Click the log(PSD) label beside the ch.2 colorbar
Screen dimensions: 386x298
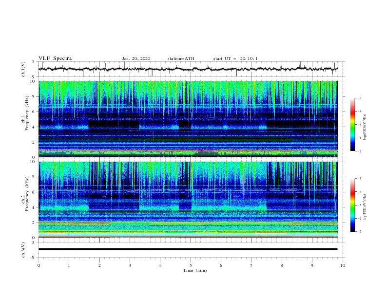pyautogui.click(x=365, y=207)
